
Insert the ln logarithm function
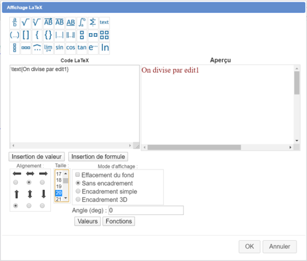pos(104,48)
